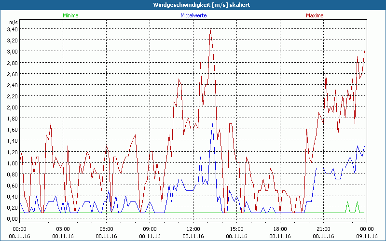The width and height of the screenshot is (386, 241).
Task: Select the 15:00 time axis label
Action: tap(236, 228)
